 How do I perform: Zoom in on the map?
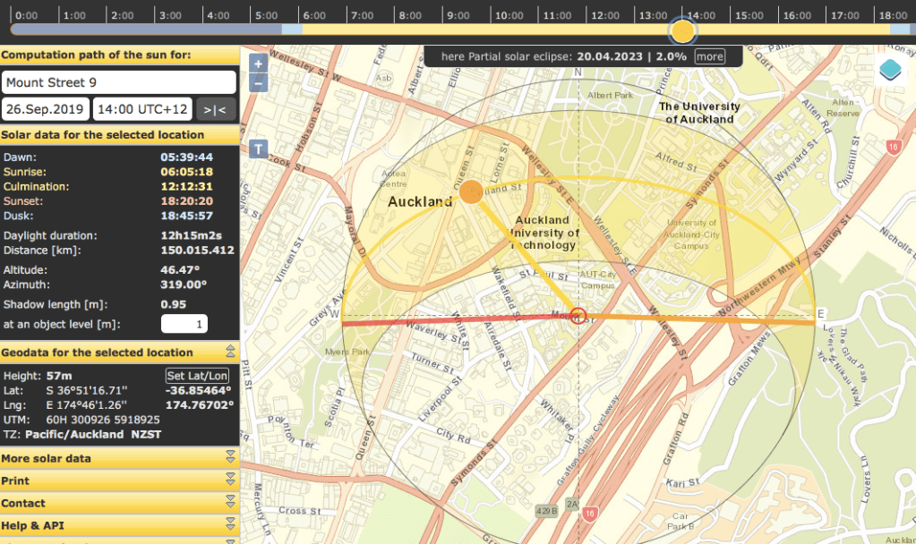click(258, 64)
